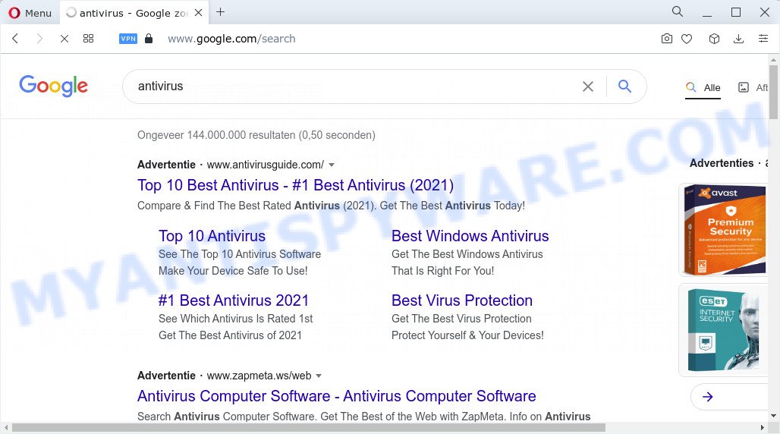Viewport: 780px width, 434px height.
Task: Open the downloads panel
Action: tap(739, 39)
